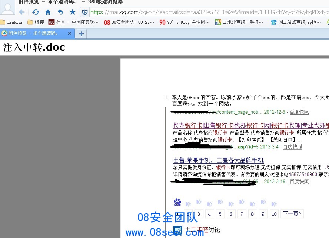Close the 附件预览 tab
The width and height of the screenshot is (329, 238).
point(70,33)
